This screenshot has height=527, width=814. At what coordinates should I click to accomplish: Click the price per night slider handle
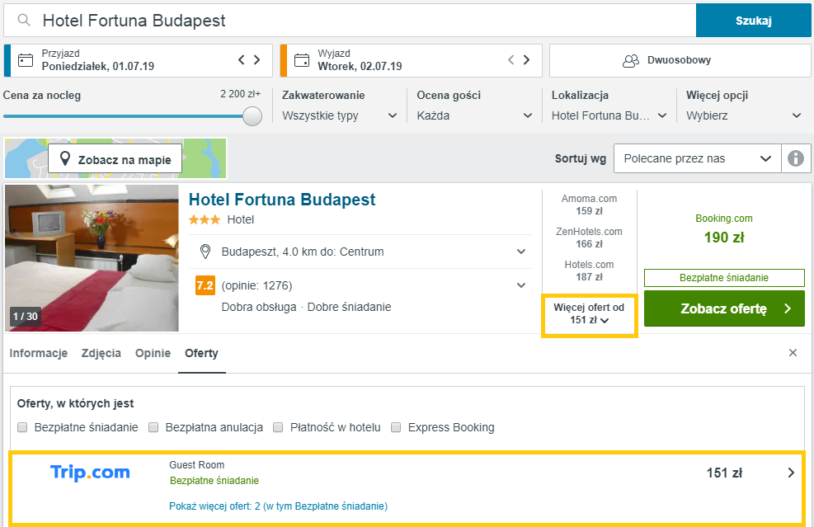click(253, 116)
